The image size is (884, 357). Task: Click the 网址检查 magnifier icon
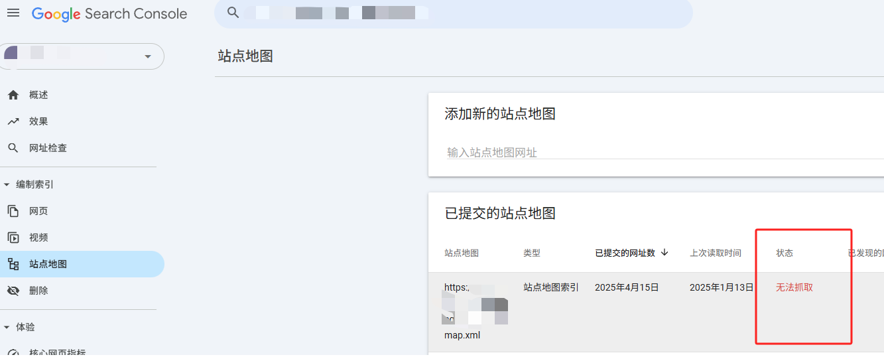pos(13,148)
